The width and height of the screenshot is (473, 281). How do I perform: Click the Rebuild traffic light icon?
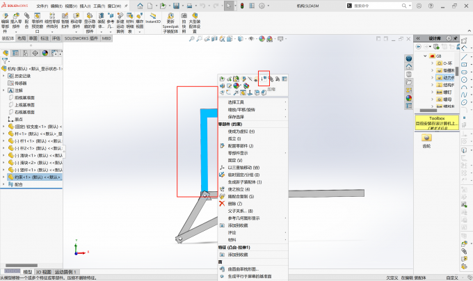click(242, 6)
